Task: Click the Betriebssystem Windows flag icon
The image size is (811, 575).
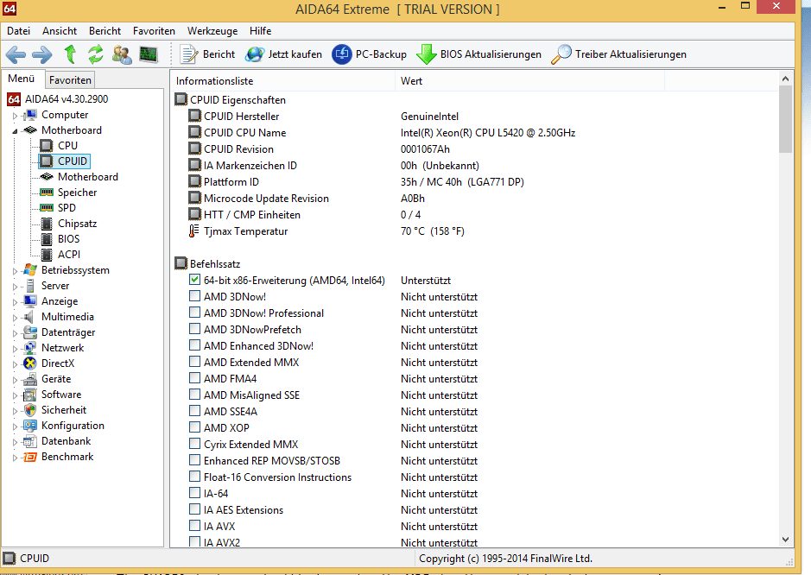Action: coord(30,270)
